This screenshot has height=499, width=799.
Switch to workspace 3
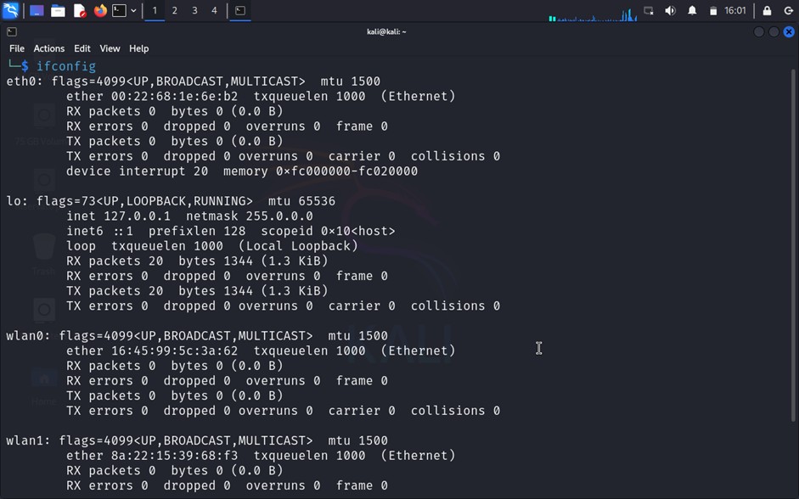pyautogui.click(x=194, y=10)
